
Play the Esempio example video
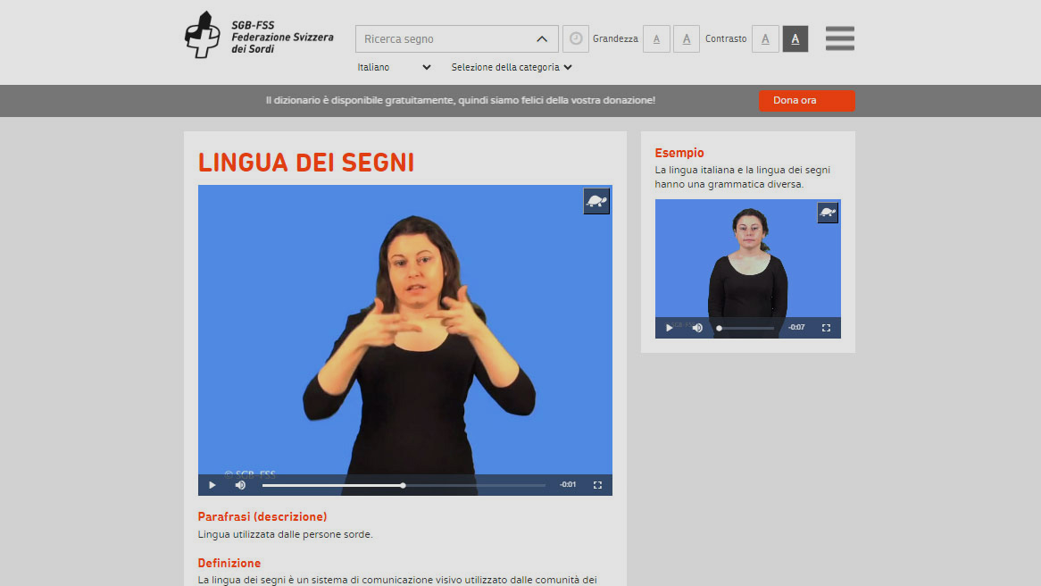pyautogui.click(x=669, y=328)
